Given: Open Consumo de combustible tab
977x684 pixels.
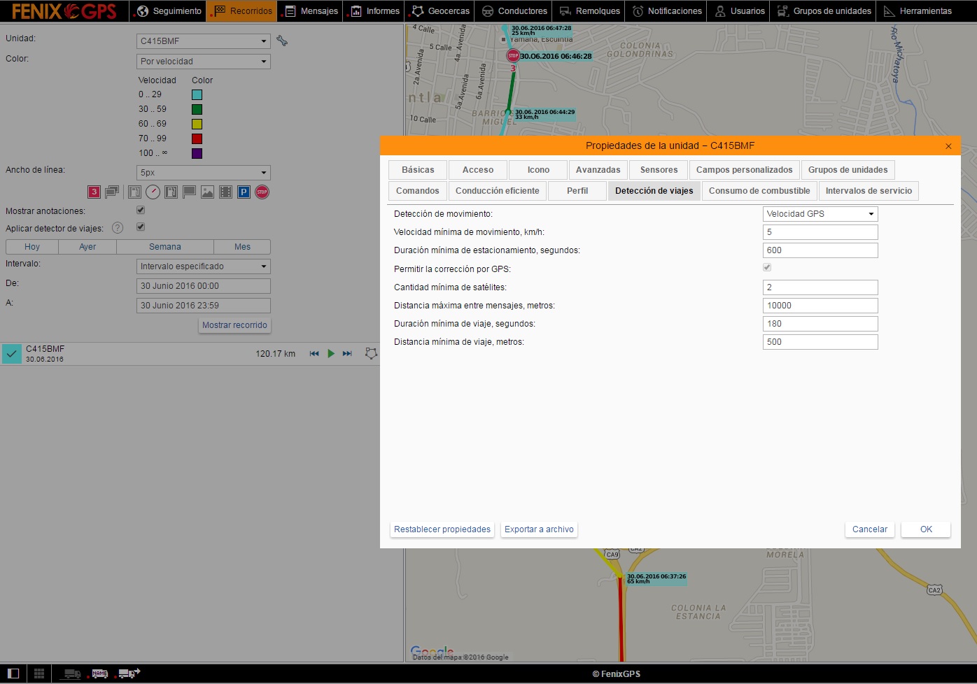Looking at the screenshot, I should pos(759,191).
